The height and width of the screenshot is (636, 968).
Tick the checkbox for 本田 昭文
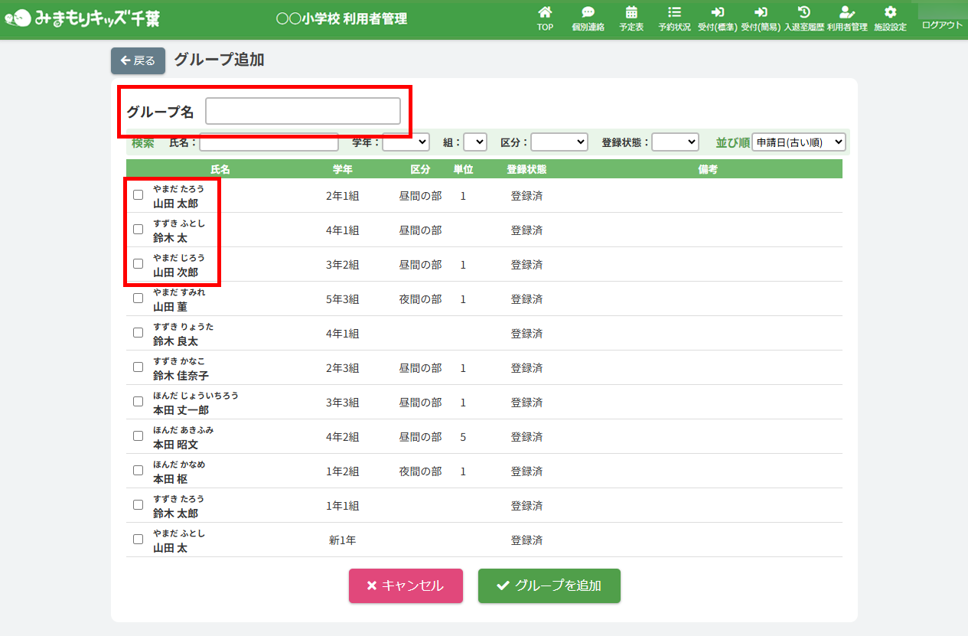[x=139, y=436]
